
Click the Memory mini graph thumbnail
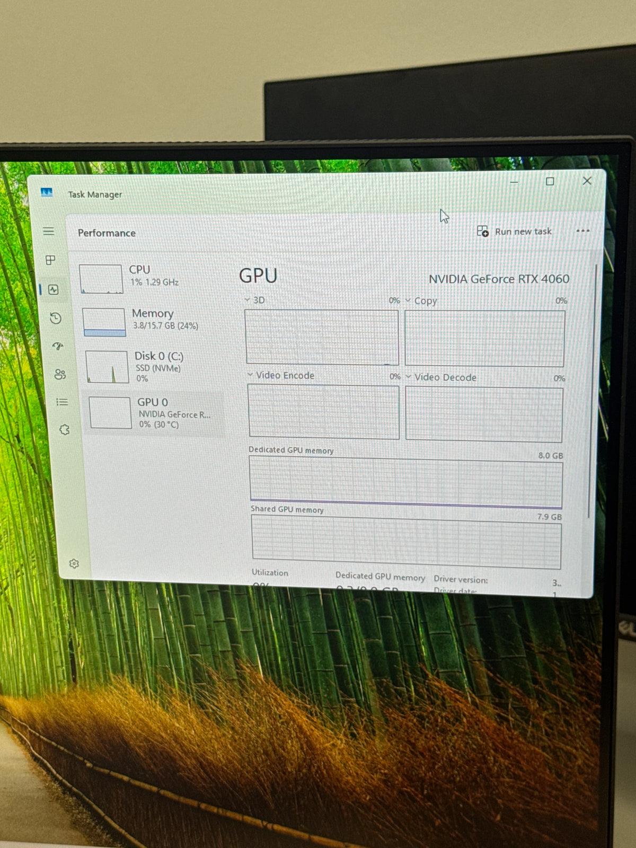coord(104,322)
